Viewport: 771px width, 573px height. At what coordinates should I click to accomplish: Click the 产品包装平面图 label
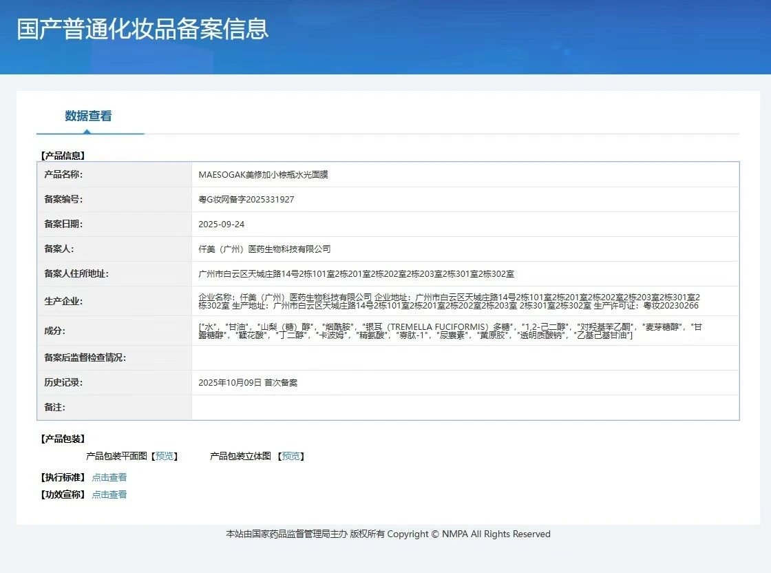click(x=116, y=456)
